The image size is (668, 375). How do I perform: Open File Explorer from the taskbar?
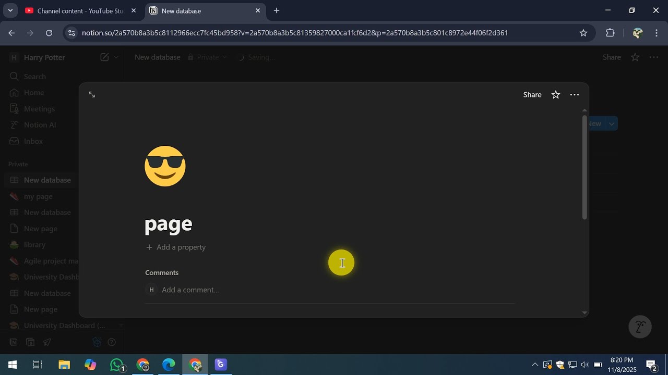pyautogui.click(x=64, y=365)
